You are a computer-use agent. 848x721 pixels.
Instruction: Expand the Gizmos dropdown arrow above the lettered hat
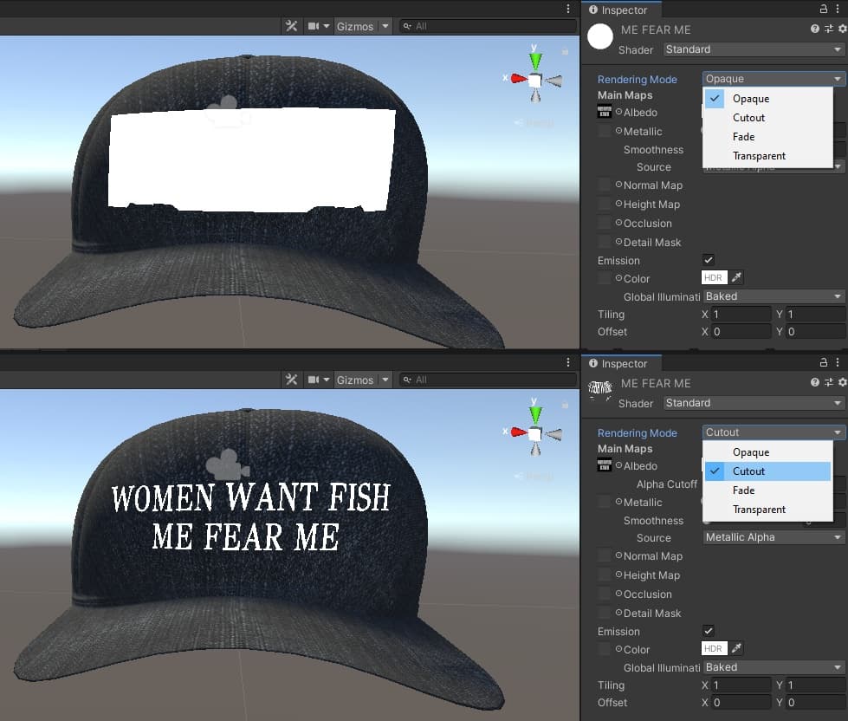385,380
